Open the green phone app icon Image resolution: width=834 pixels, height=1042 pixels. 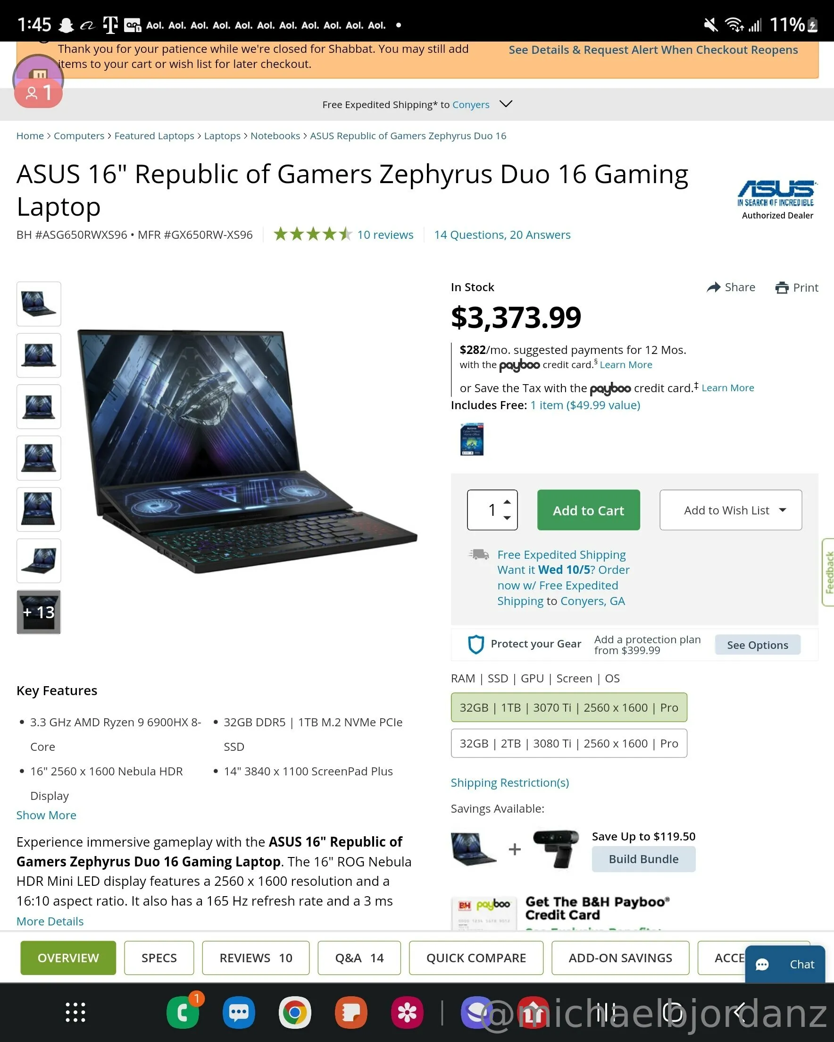[183, 1012]
